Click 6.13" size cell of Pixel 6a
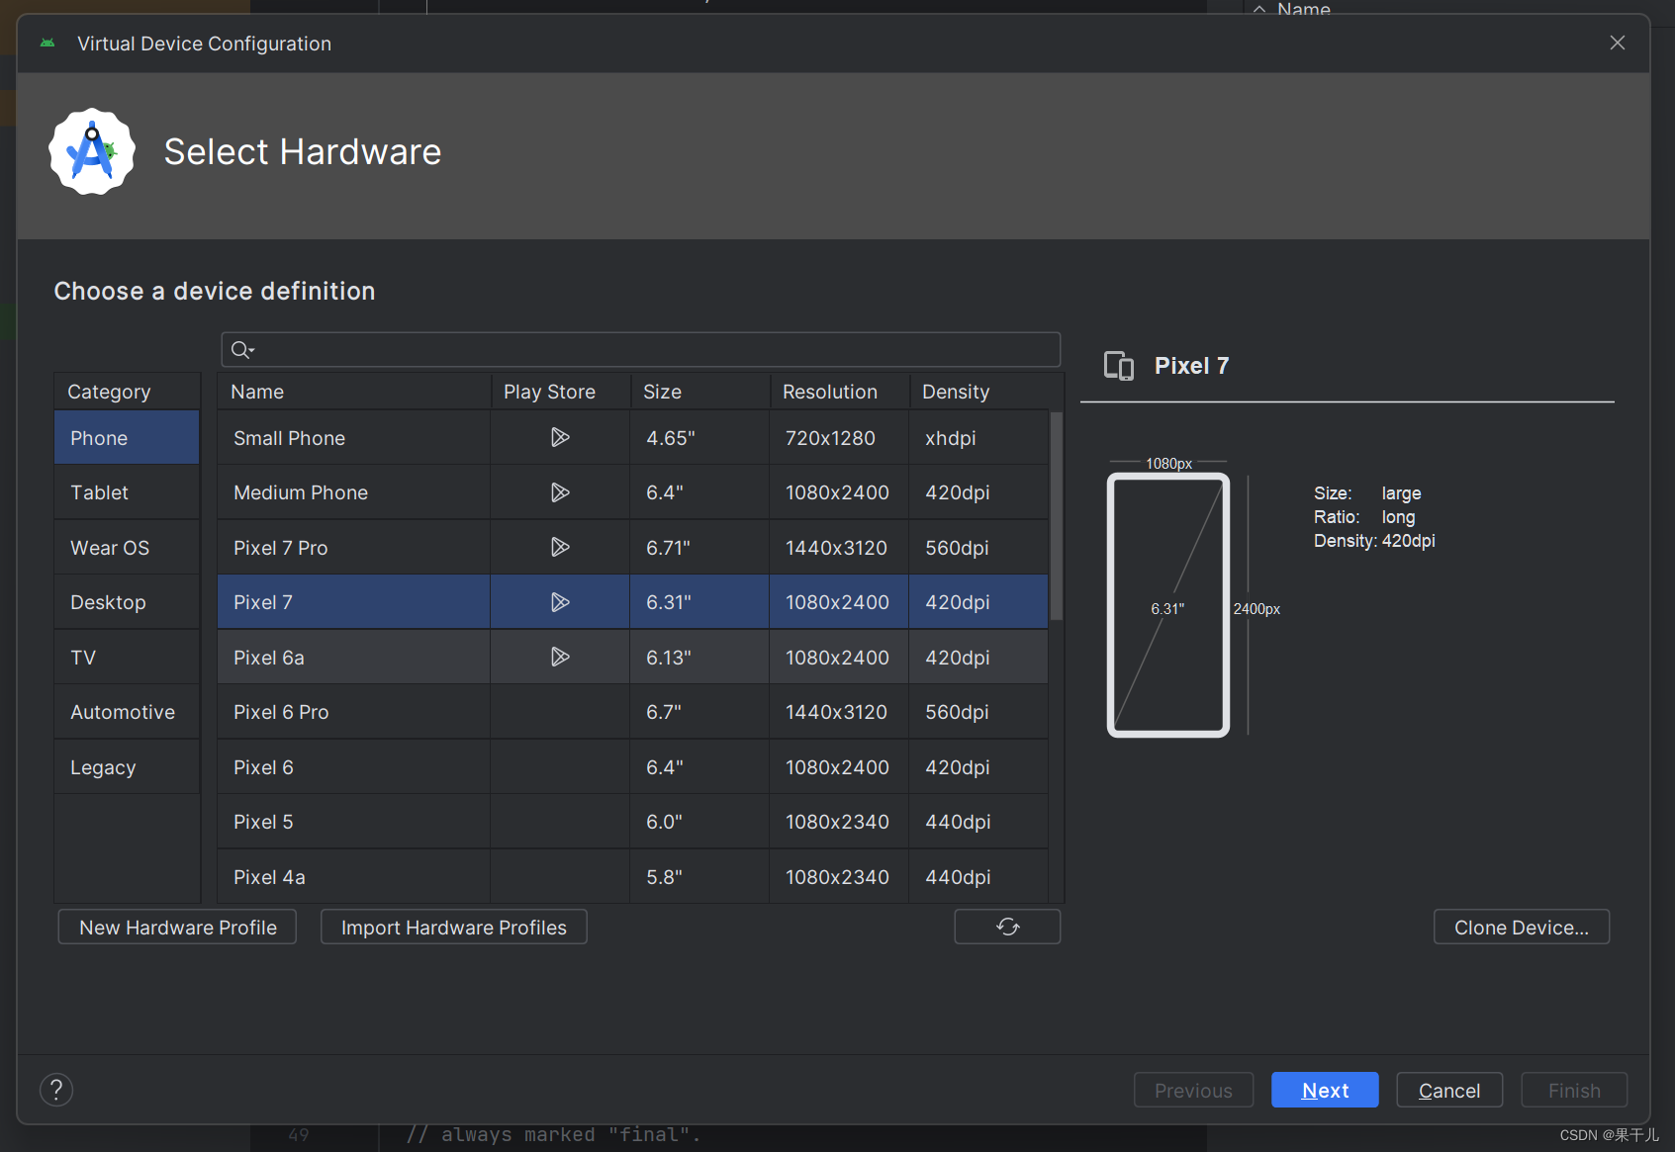1675x1152 pixels. coord(699,658)
